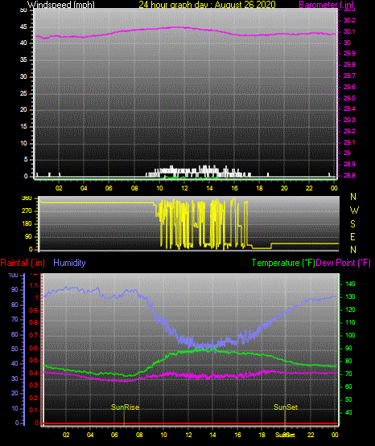Select the Barometer (.in) axis title

pyautogui.click(x=326, y=5)
